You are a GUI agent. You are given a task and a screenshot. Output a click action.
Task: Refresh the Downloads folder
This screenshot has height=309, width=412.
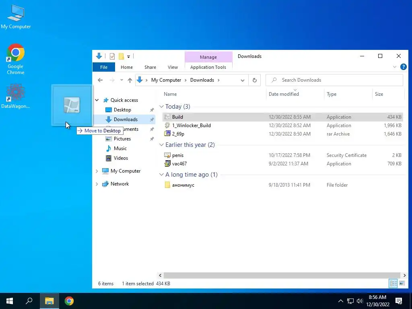pos(255,80)
